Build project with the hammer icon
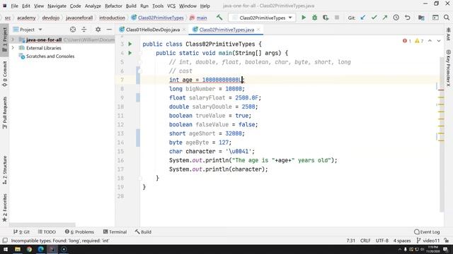Viewport: 453px width, 254px height. (x=219, y=18)
